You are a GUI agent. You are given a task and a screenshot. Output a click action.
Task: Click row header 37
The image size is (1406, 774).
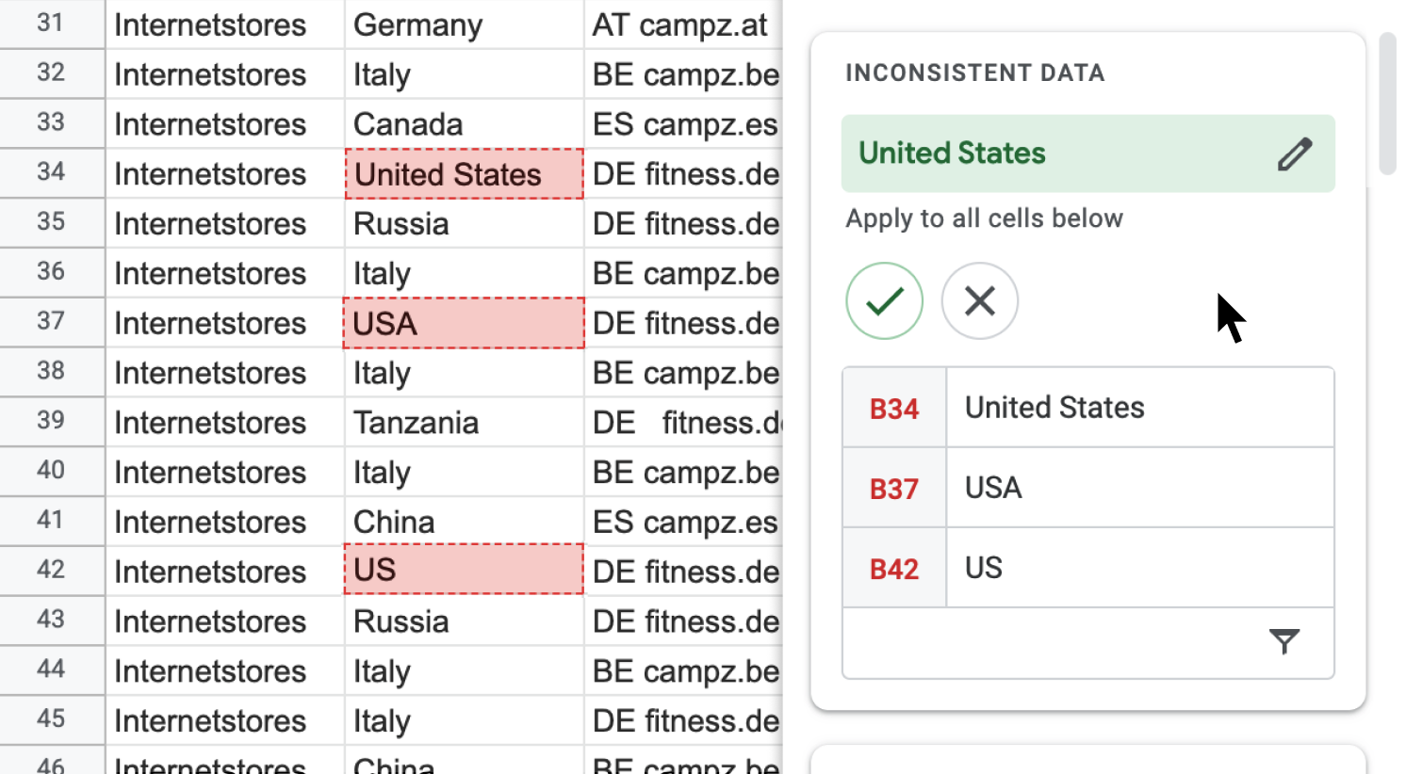(52, 322)
